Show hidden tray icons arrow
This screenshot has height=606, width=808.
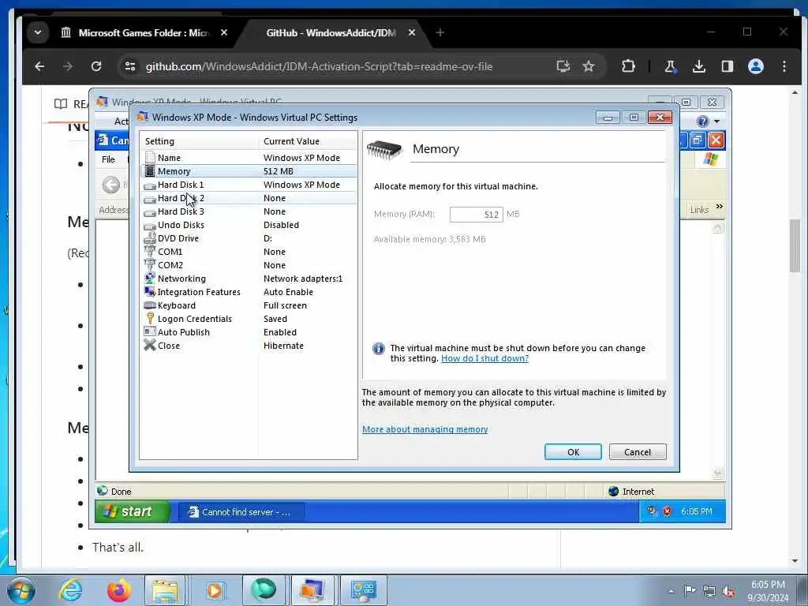click(671, 591)
